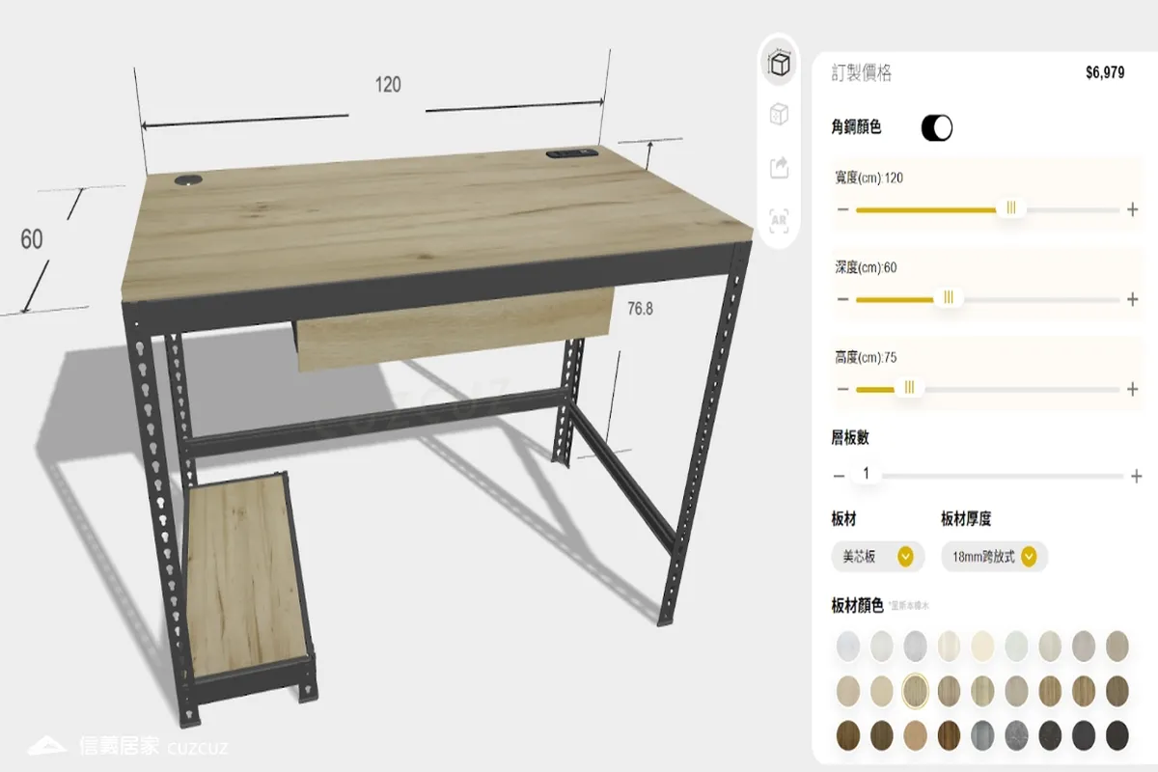
Task: Pick the black board color swatch
Action: pos(1117,735)
